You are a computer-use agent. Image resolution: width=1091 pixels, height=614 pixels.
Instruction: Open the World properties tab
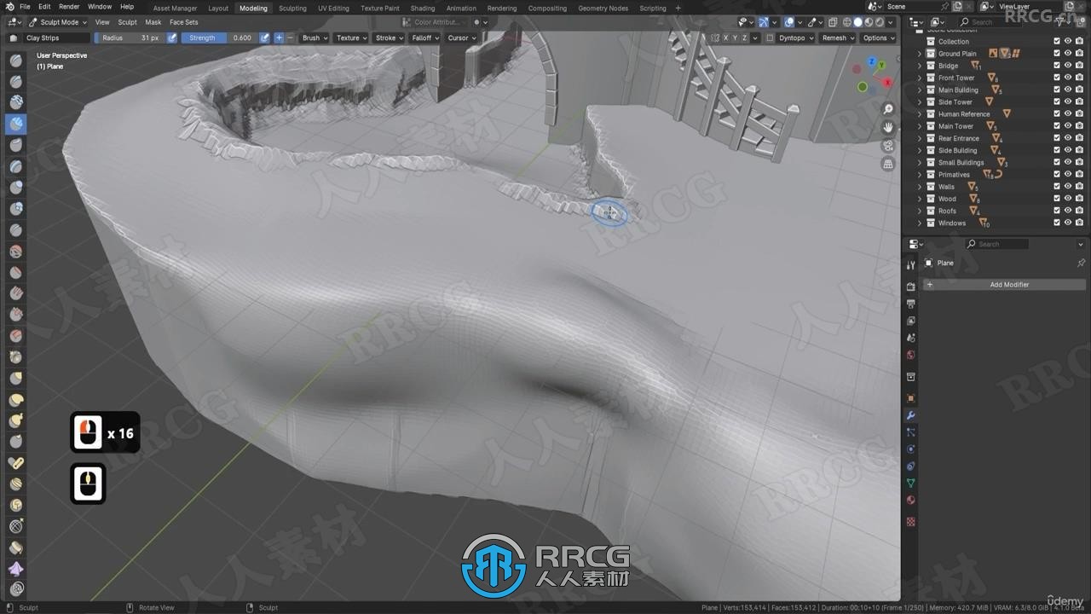[x=910, y=355]
